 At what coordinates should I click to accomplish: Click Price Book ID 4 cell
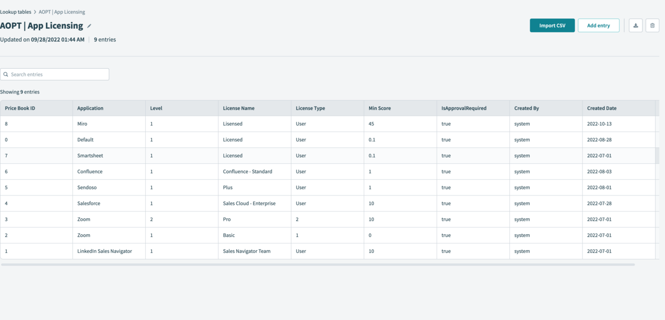click(36, 204)
